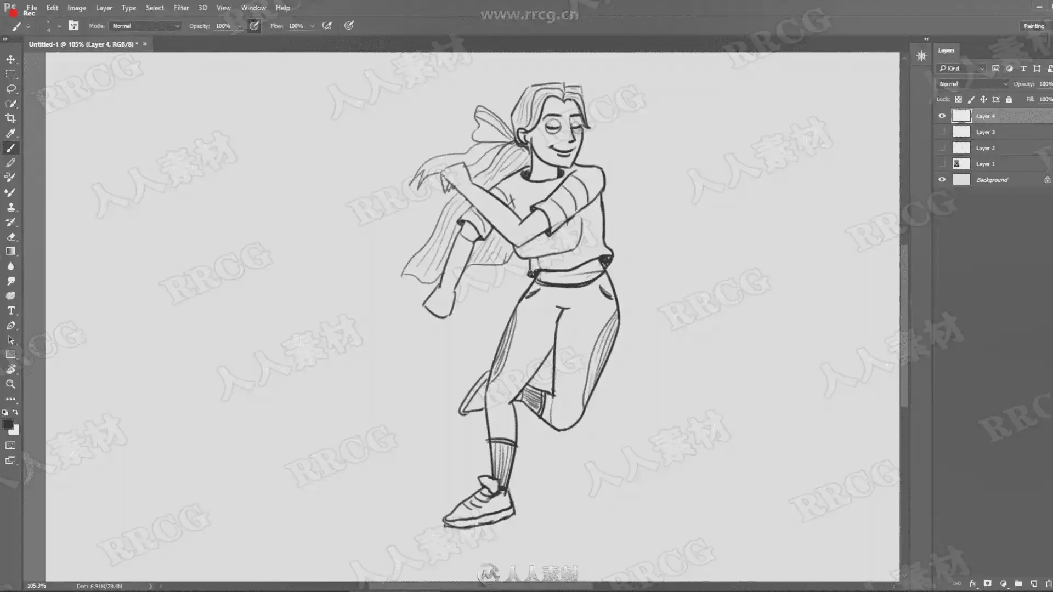Select the Horizontal Type tool
The image size is (1053, 592).
point(10,311)
